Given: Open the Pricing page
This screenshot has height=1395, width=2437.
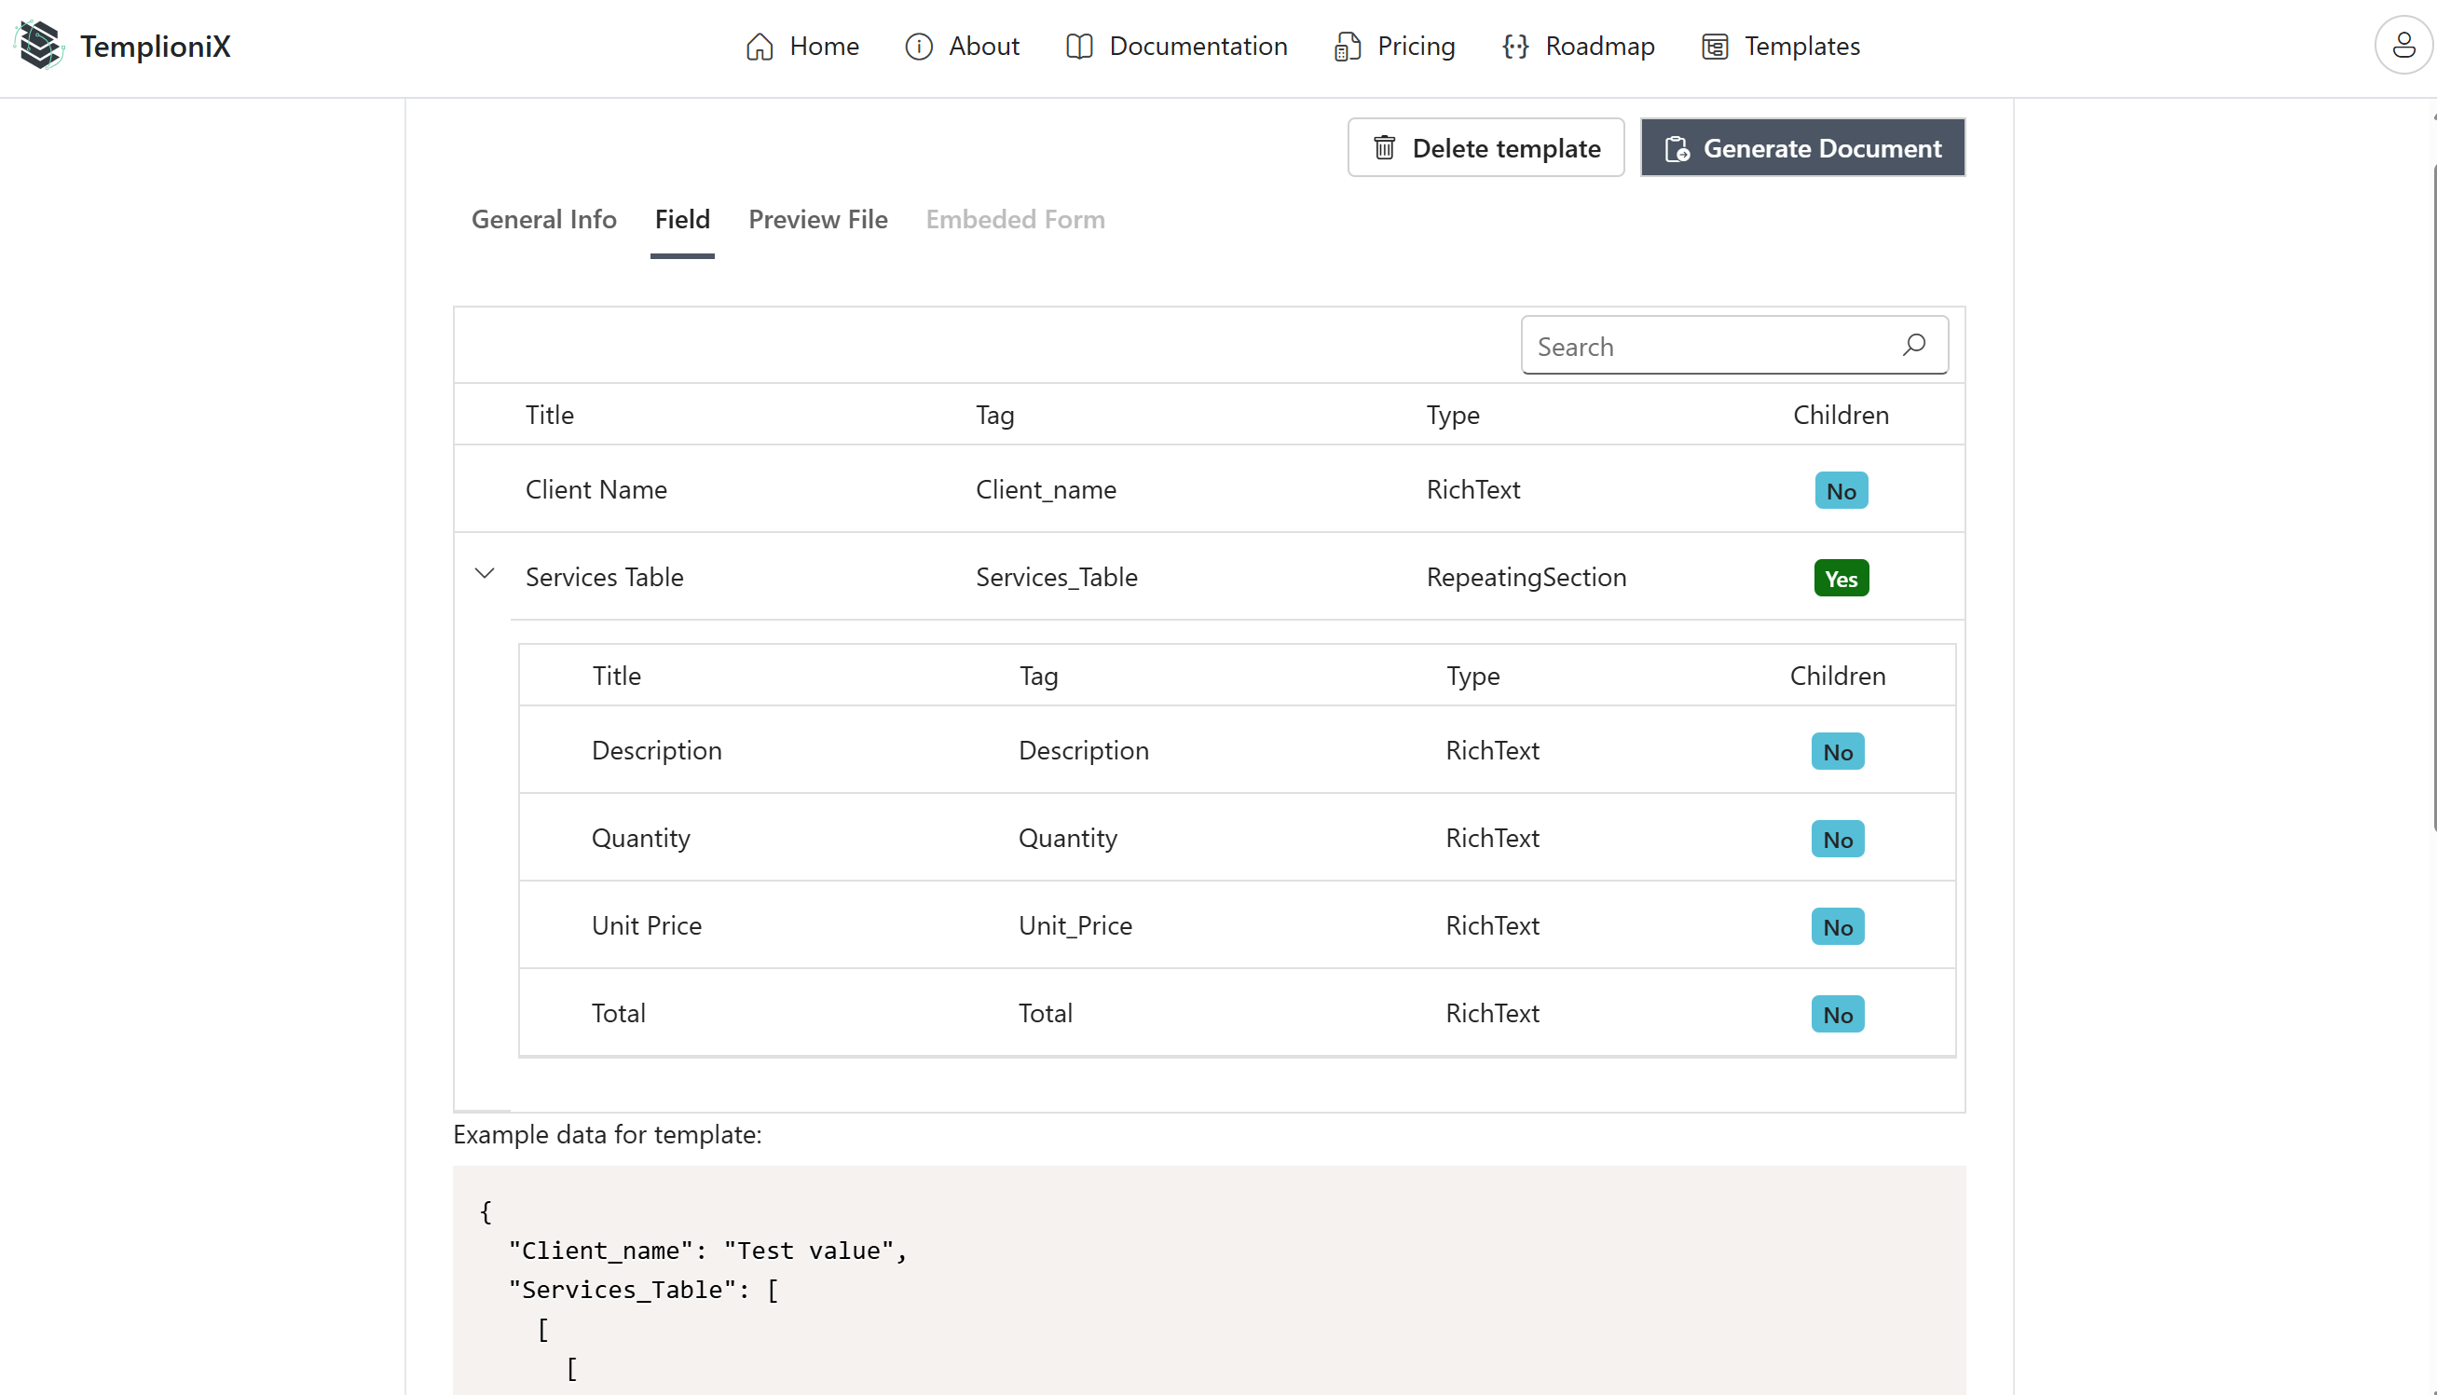Looking at the screenshot, I should pos(1394,46).
